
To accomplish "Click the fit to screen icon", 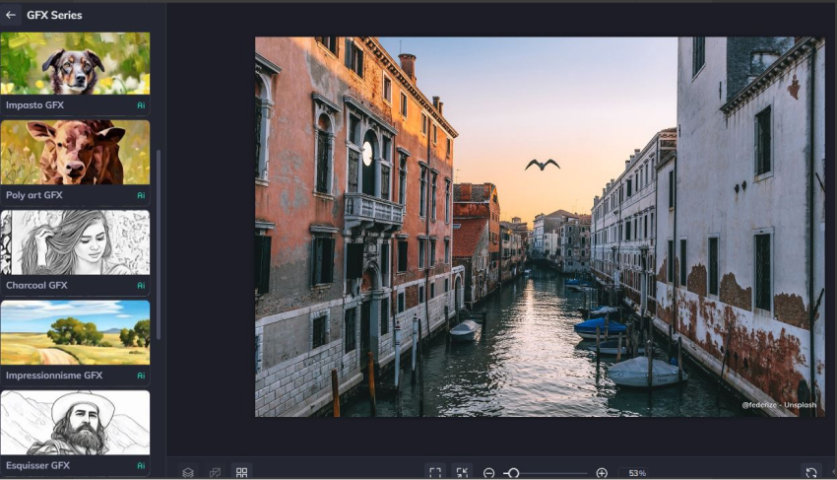I will pyautogui.click(x=434, y=472).
